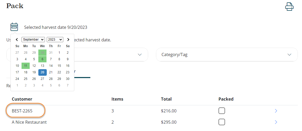Expand the partially hidden filter dropdown chevron

(x=140, y=55)
